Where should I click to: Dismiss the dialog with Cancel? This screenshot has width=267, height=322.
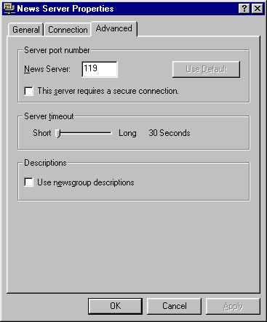tap(174, 306)
